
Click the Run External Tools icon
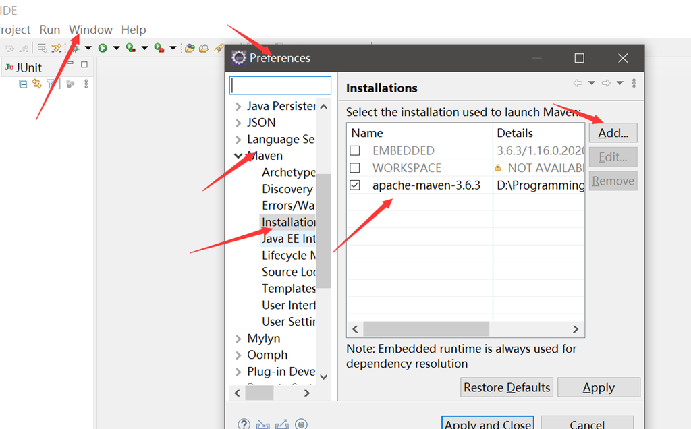point(159,48)
